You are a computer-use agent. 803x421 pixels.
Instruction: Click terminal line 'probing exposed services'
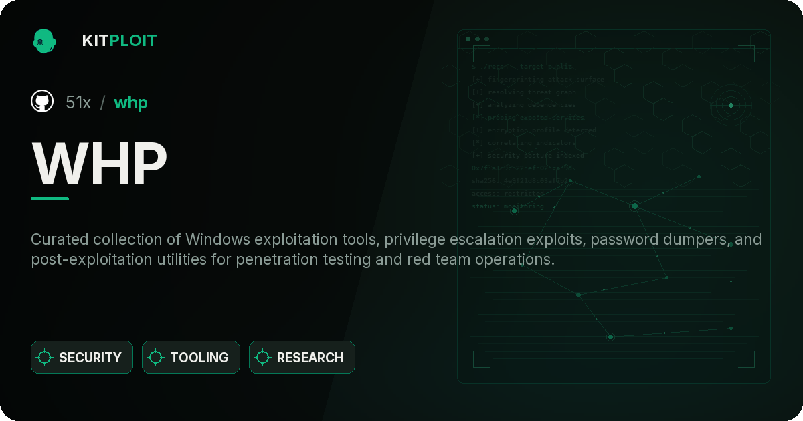pyautogui.click(x=528, y=118)
